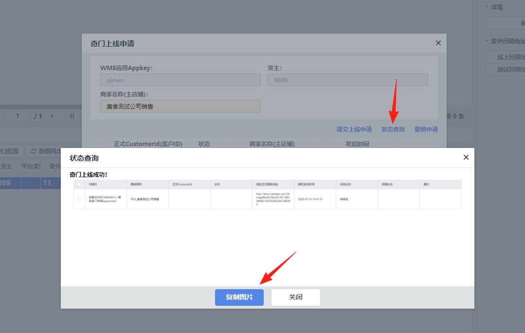525x333 pixels.
Task: Click the 数据同步 refresh icon
Action: [x=34, y=151]
